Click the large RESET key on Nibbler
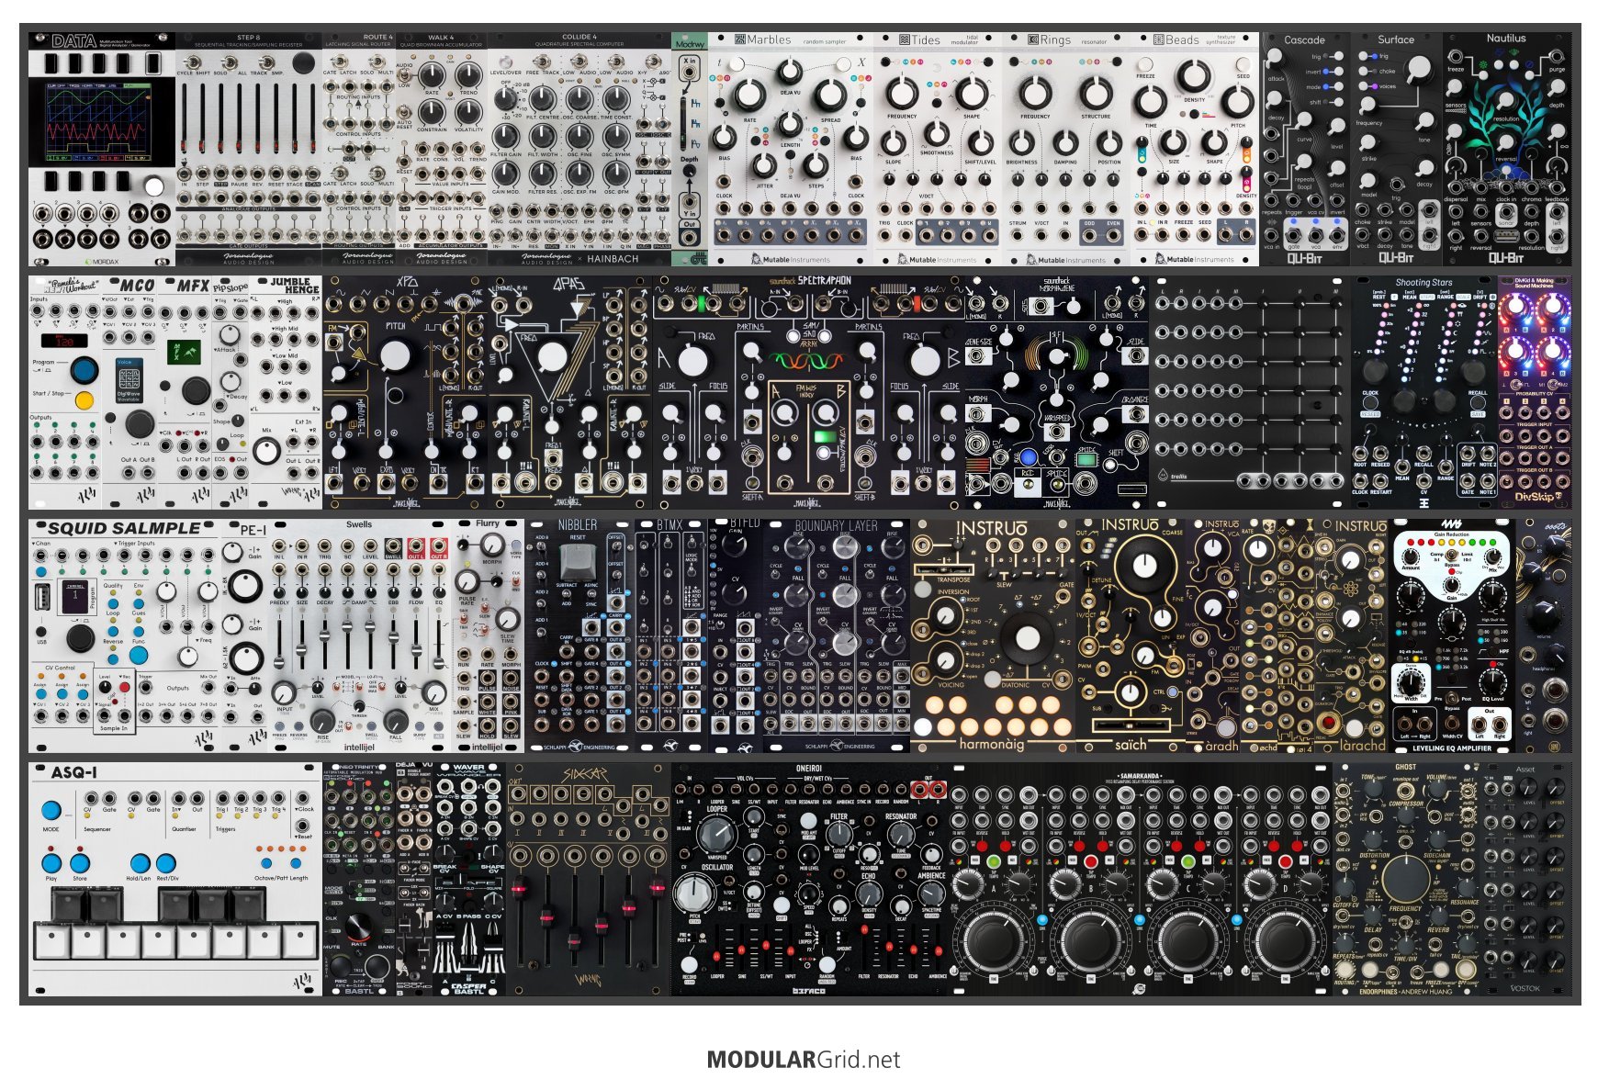Viewport: 1609px width, 1079px height. tap(578, 562)
